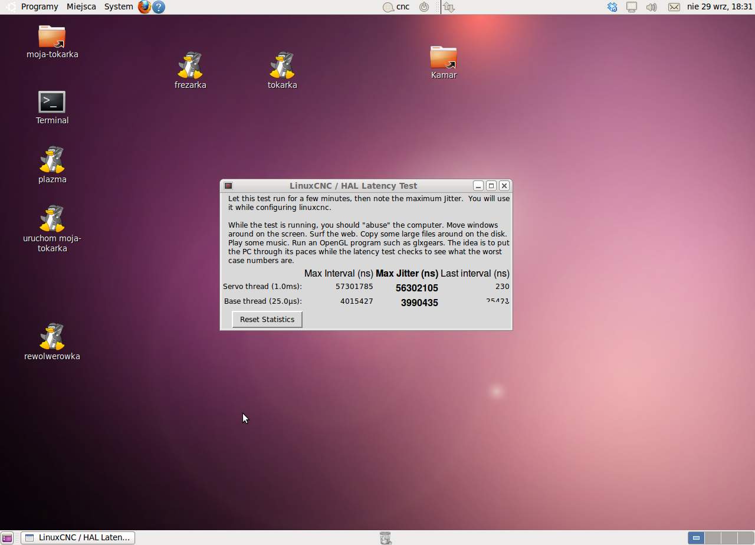Open the Terminal desktop icon
This screenshot has height=545, width=755.
[x=52, y=101]
